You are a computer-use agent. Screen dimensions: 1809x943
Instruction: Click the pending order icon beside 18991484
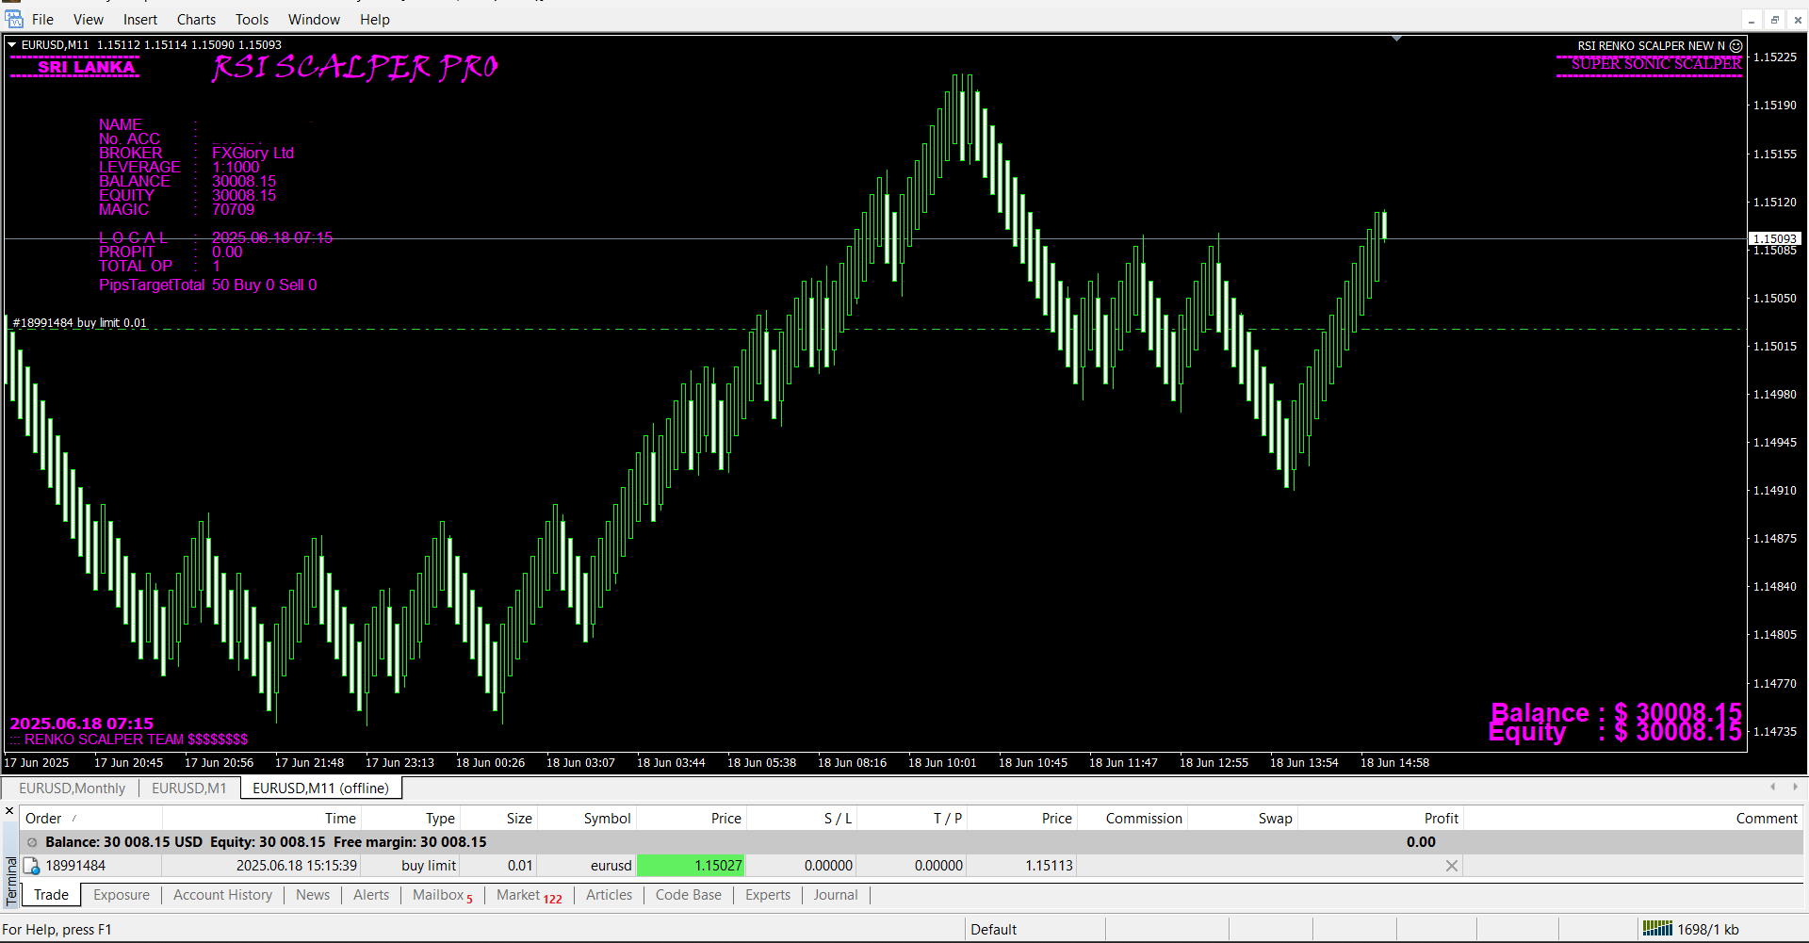(32, 866)
